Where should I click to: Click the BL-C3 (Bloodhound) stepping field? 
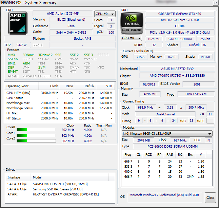[71, 20]
